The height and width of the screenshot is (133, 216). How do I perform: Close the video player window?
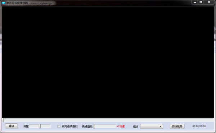point(209,2)
